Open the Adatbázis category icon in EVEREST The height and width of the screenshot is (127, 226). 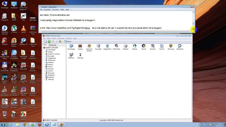tap(71, 56)
